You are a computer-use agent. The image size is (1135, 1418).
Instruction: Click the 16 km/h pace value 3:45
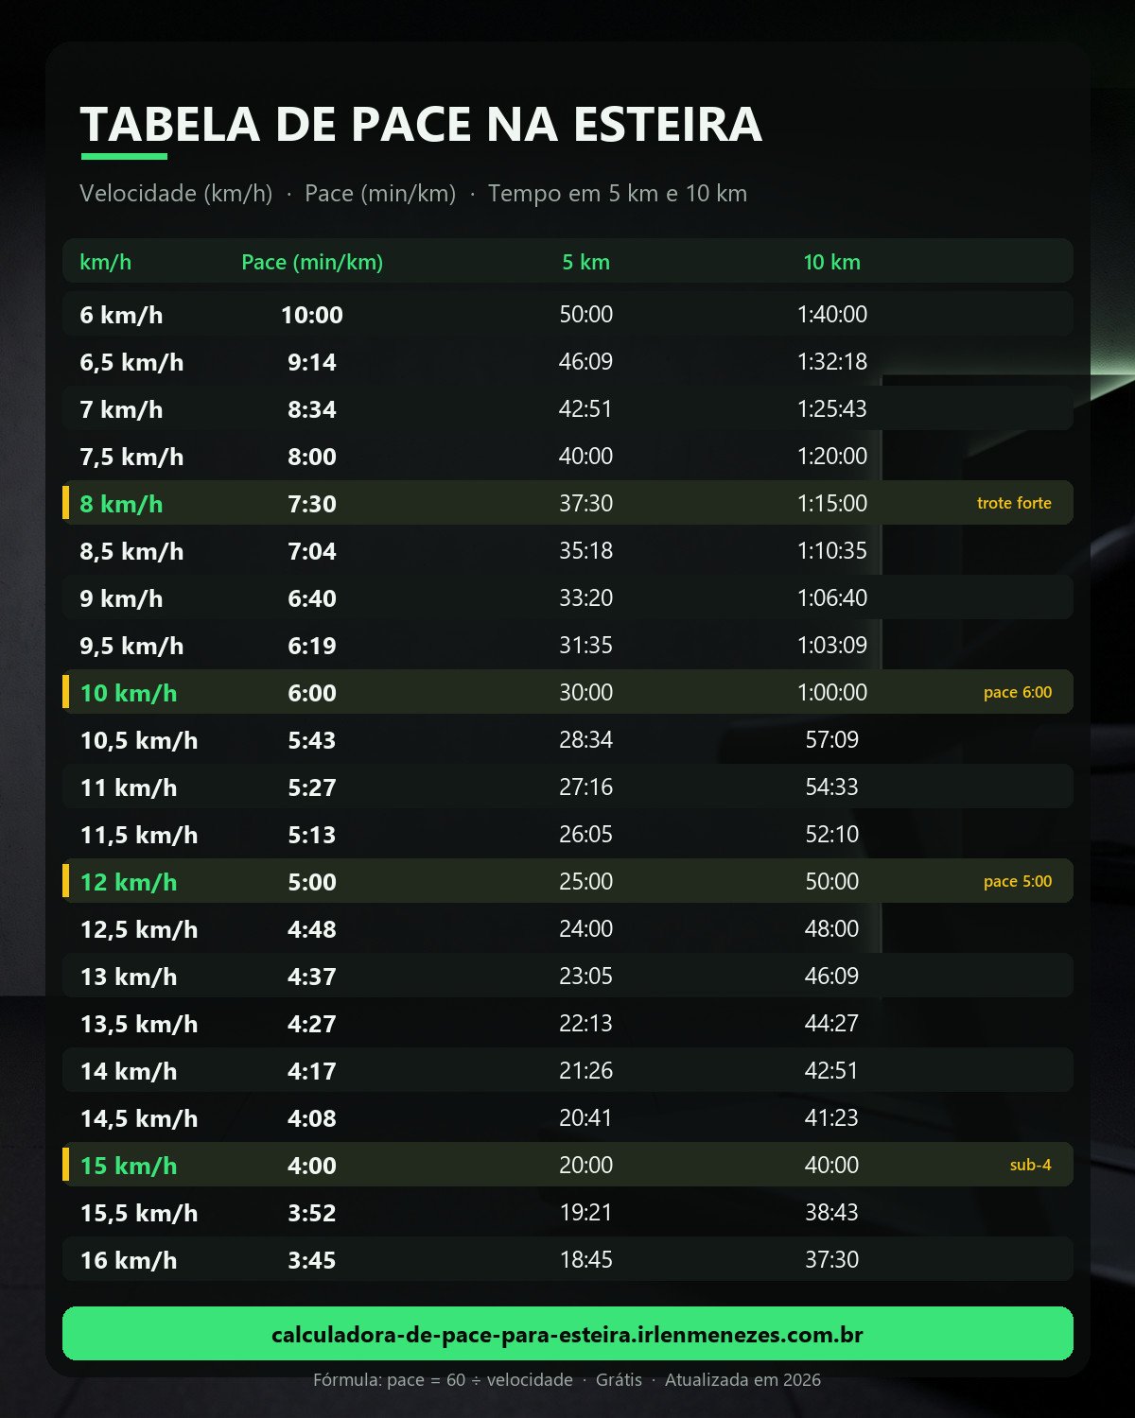tap(312, 1260)
